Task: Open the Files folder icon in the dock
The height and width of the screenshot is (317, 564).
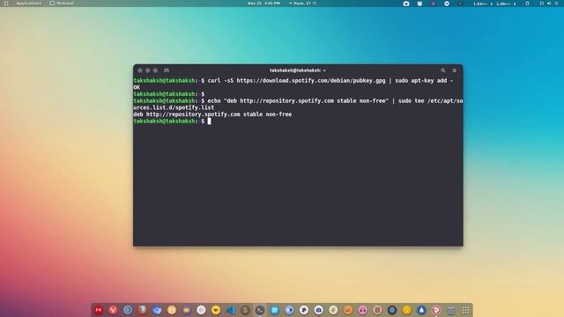Action: [x=186, y=310]
